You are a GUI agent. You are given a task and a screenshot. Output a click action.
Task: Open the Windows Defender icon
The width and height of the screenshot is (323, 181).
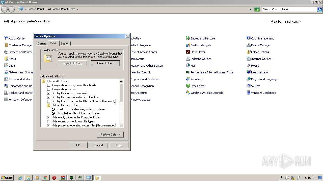tap(6, 99)
